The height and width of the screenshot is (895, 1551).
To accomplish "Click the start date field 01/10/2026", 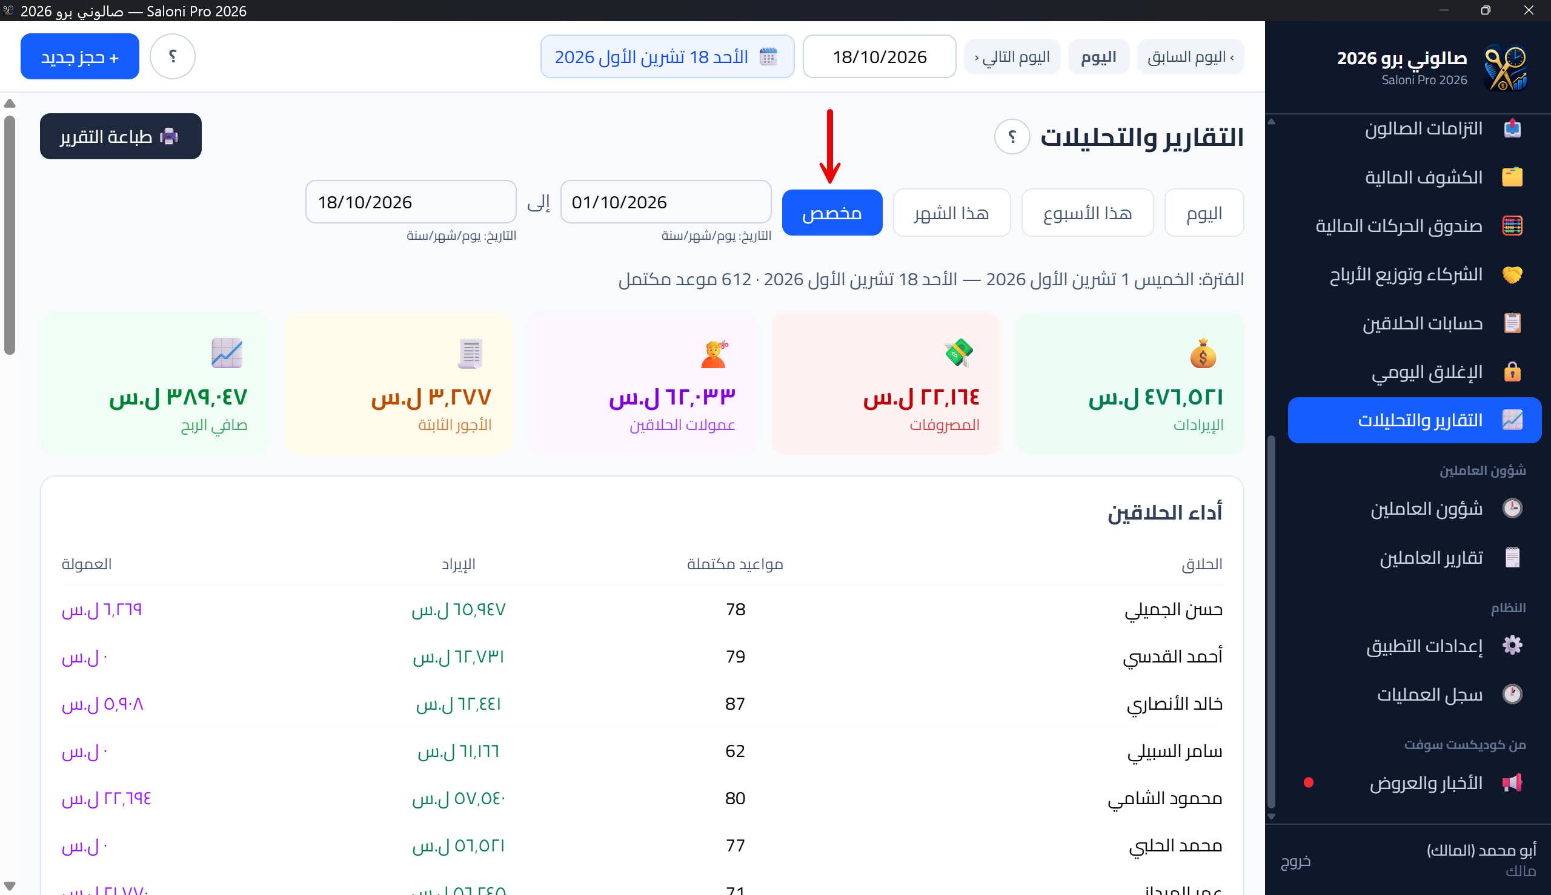I will click(x=665, y=202).
